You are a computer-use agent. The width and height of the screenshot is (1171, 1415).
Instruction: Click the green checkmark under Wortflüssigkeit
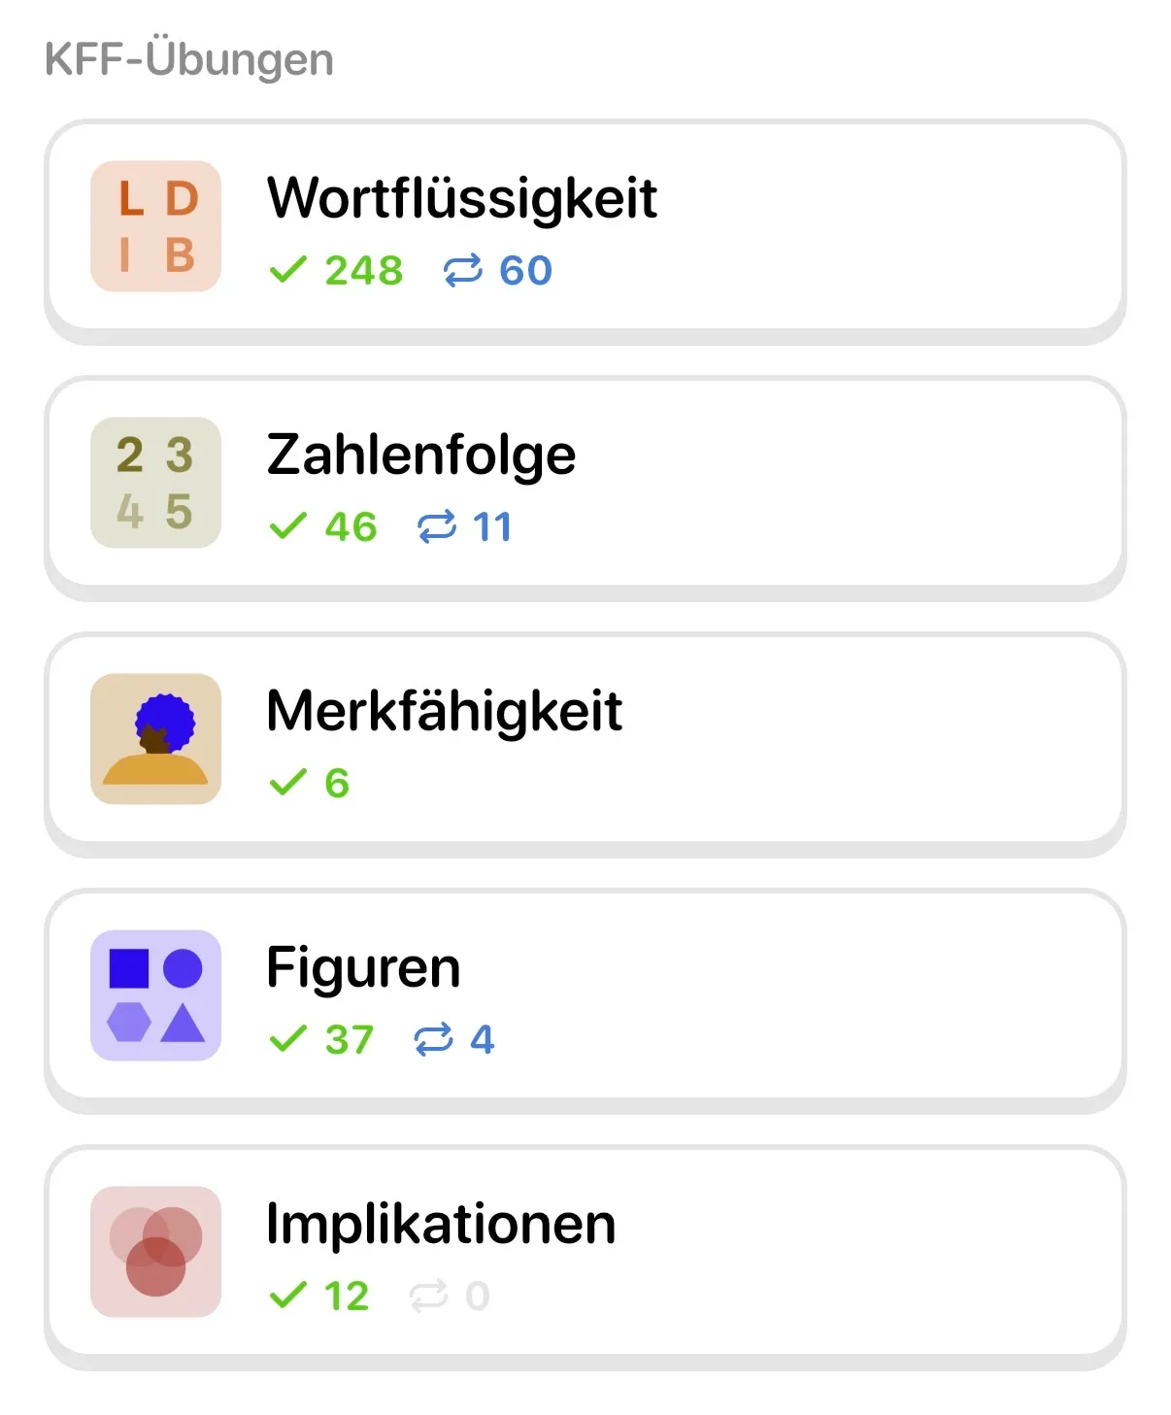tap(287, 270)
